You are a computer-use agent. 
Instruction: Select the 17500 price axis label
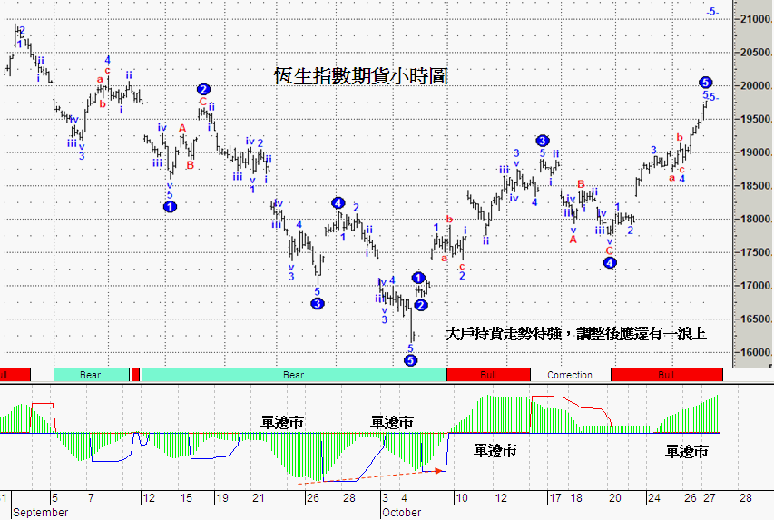click(x=756, y=253)
